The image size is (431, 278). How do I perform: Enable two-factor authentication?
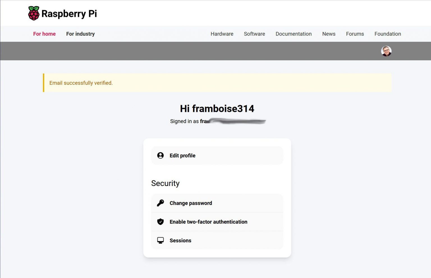(208, 222)
